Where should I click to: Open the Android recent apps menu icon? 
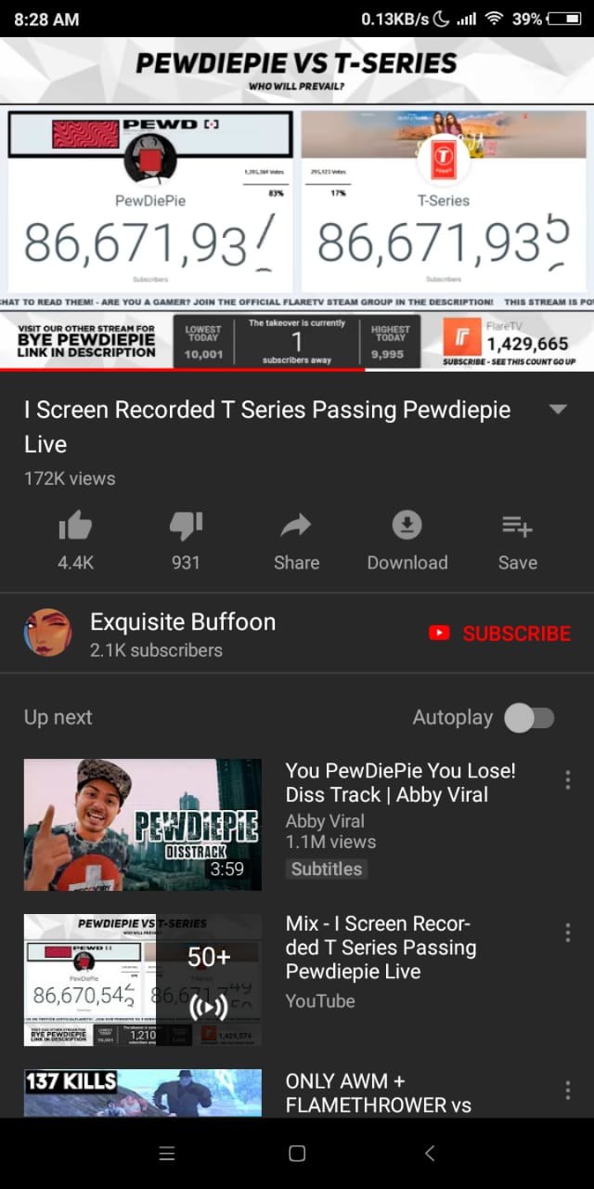pos(167,1153)
